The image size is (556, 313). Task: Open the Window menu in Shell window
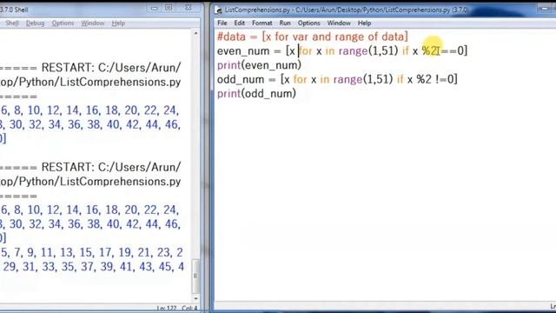point(93,23)
